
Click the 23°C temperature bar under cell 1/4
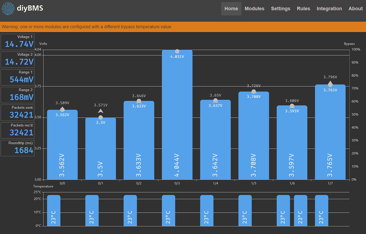click(x=207, y=211)
